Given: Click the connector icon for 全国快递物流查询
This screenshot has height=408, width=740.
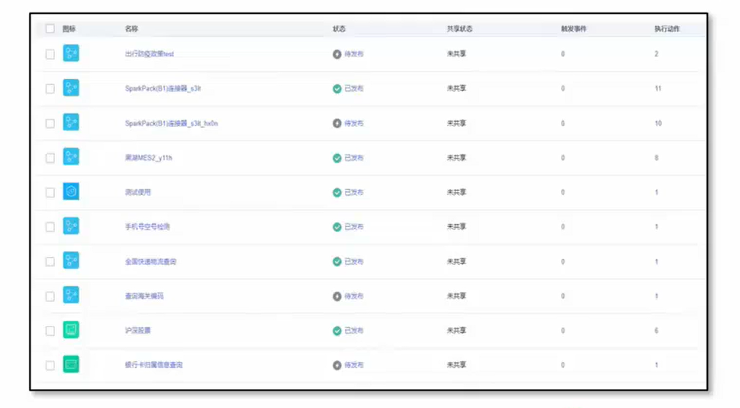Looking at the screenshot, I should point(71,261).
